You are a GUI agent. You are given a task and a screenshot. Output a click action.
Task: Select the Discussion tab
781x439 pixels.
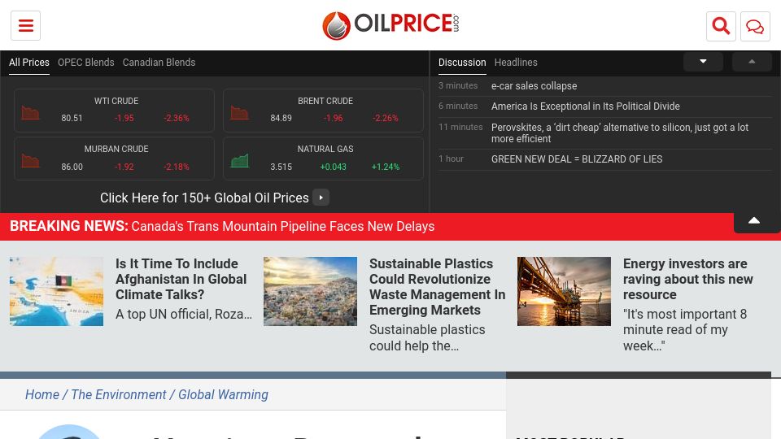tap(462, 63)
